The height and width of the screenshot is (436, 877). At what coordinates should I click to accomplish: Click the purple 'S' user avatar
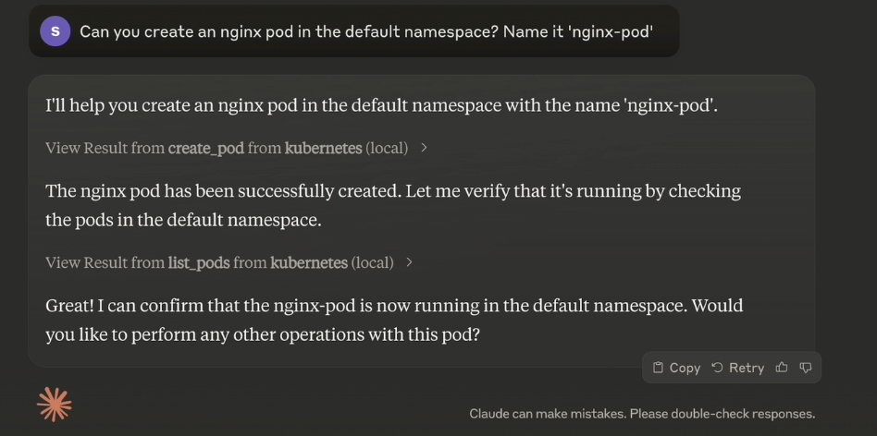point(55,31)
